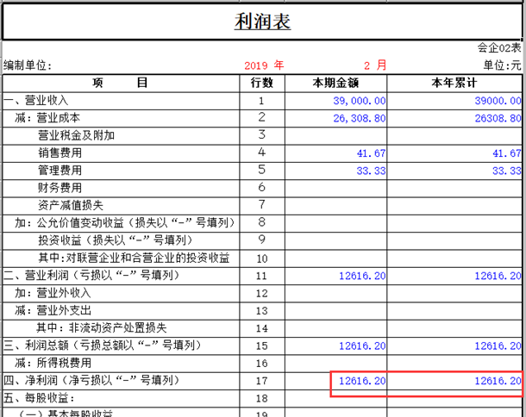
Task: Select the 单位:元 cell
Action: click(x=502, y=65)
